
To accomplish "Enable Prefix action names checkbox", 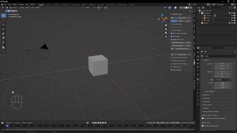I will 171,61.
